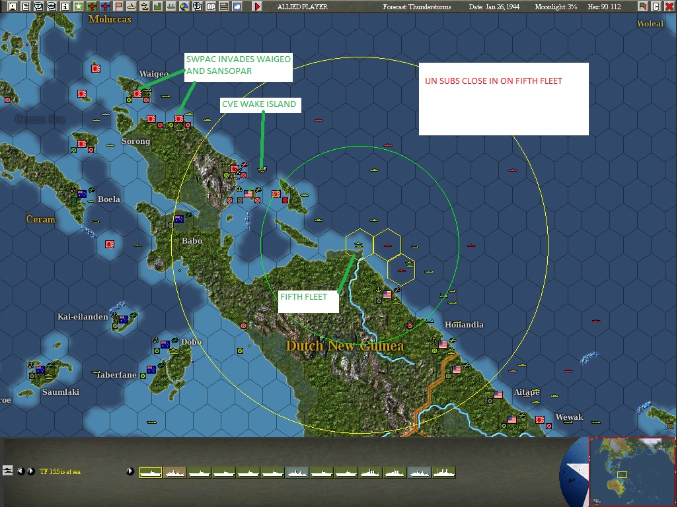The image size is (682, 507).
Task: Expand ship list with arrow before ship icons
Action: (130, 471)
